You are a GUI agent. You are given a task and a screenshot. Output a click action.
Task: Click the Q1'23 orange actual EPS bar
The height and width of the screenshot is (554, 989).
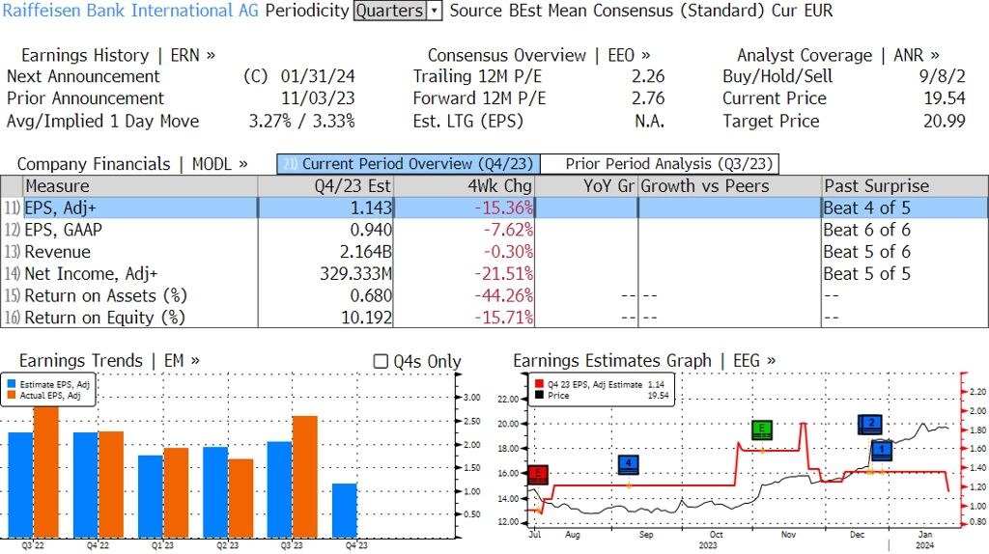click(176, 493)
